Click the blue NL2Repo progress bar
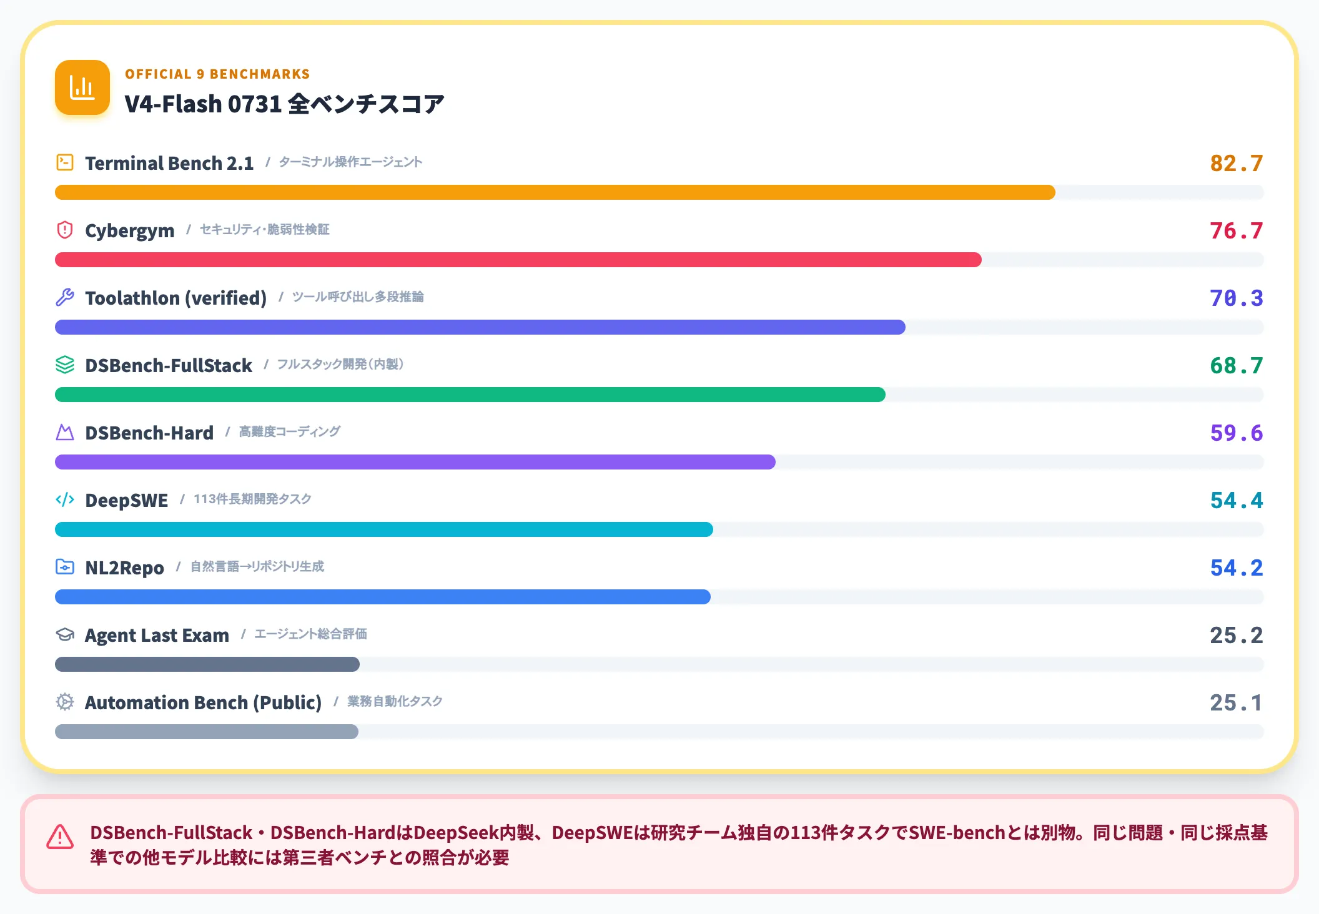The image size is (1319, 914). [383, 597]
